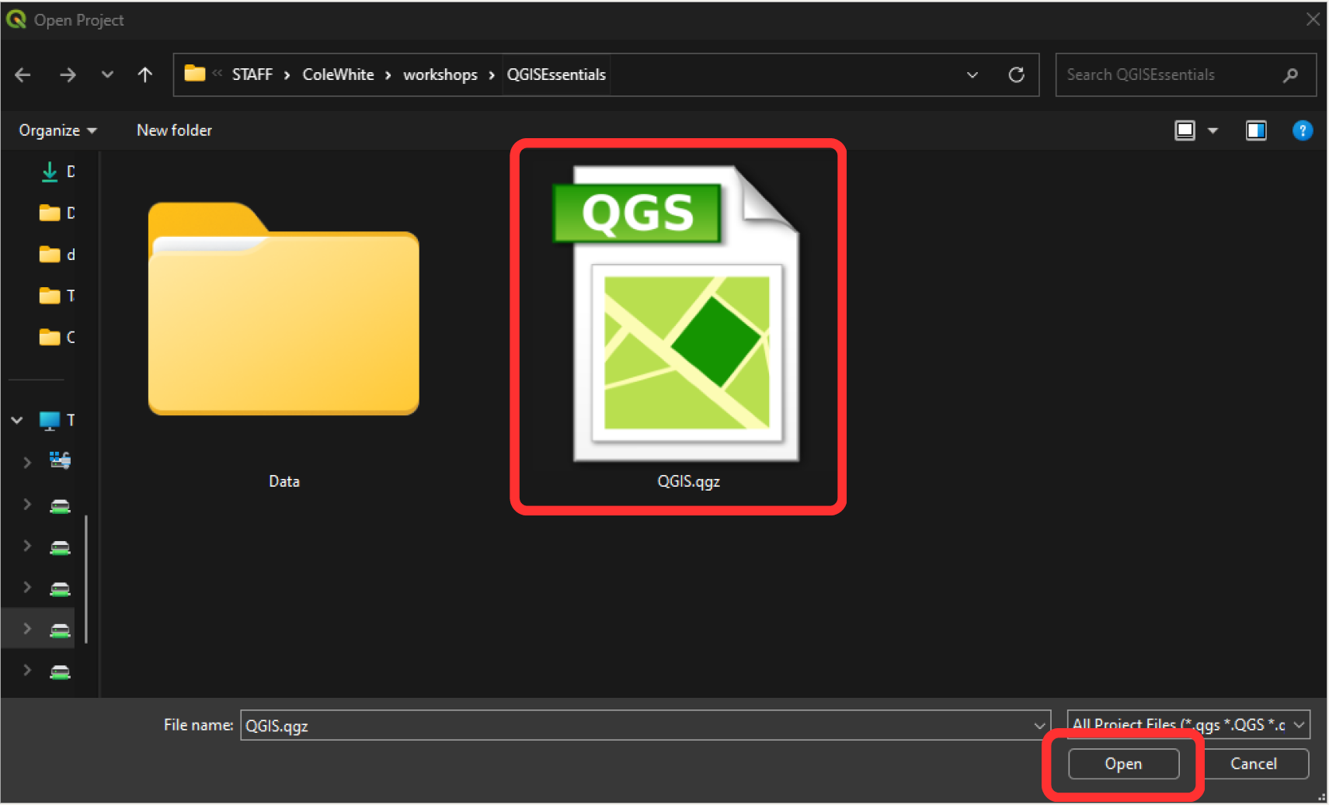Click the breadcrumb folder icon
Viewport: 1329px width, 805px height.
[195, 74]
